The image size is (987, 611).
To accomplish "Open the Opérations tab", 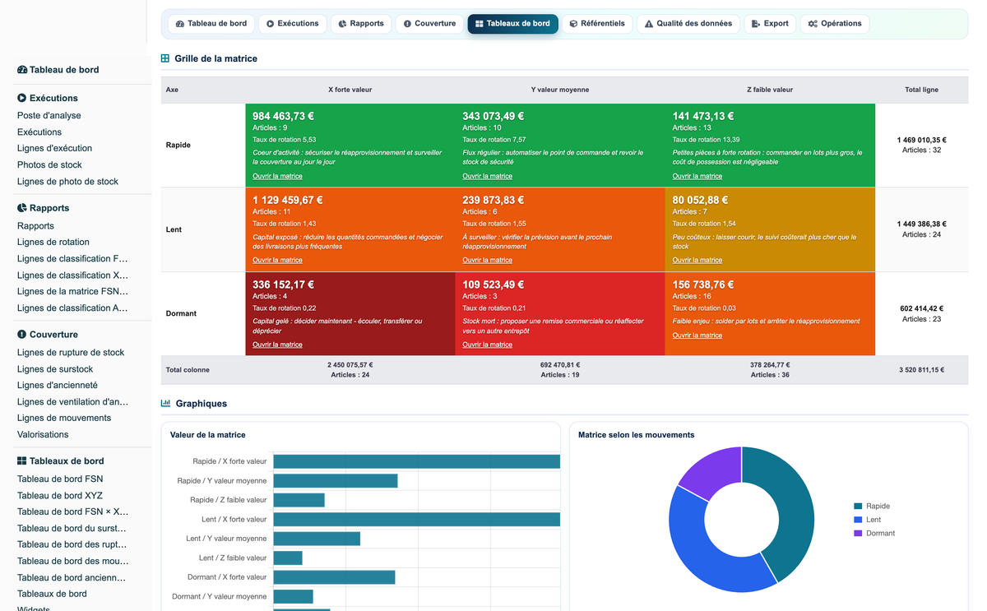I will click(835, 24).
